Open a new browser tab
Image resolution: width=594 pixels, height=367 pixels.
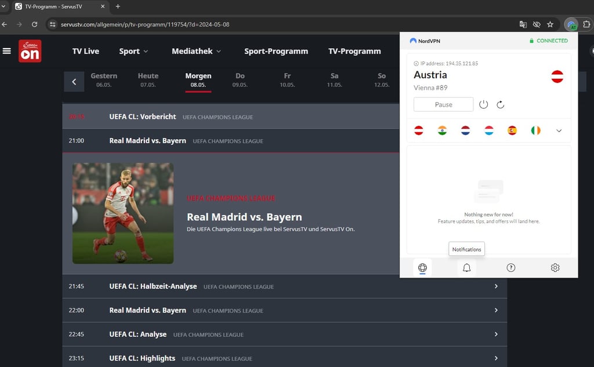click(x=118, y=6)
